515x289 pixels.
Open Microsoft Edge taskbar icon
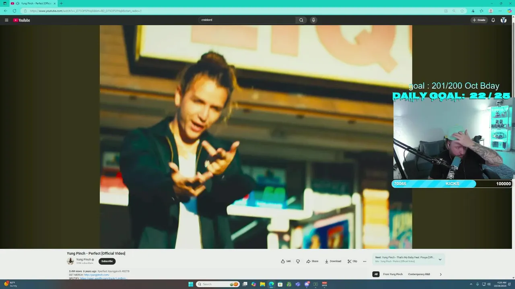[x=271, y=284]
